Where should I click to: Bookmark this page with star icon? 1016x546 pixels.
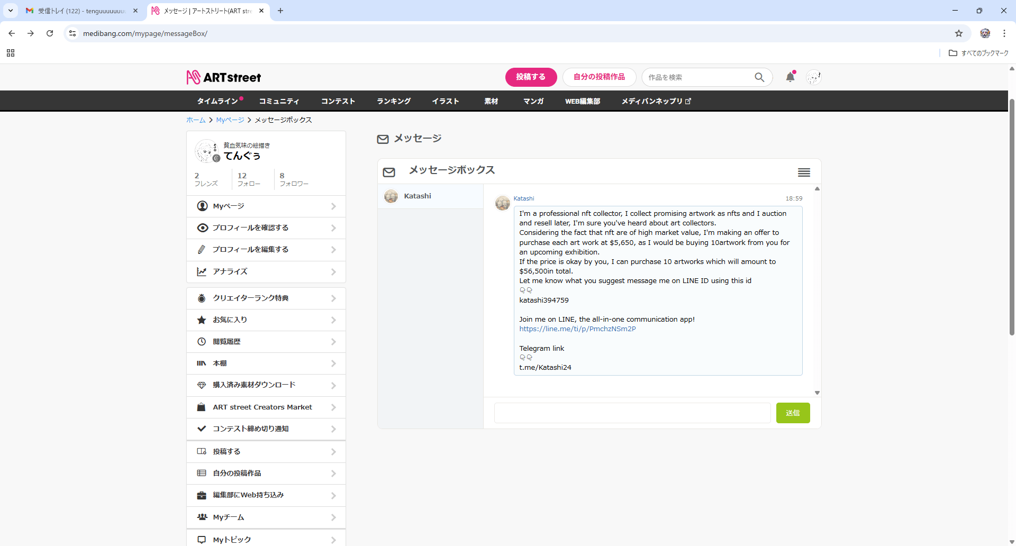[x=959, y=33]
